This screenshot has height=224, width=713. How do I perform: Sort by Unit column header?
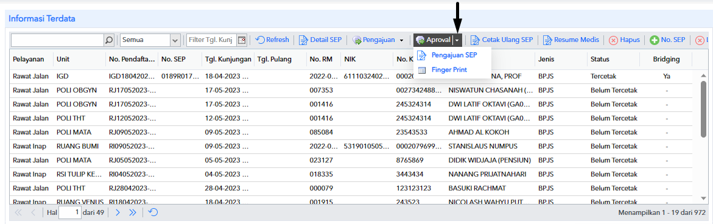coord(80,60)
